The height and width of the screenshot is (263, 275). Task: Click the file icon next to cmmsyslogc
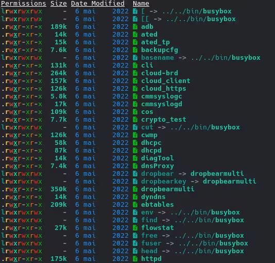coord(135,96)
